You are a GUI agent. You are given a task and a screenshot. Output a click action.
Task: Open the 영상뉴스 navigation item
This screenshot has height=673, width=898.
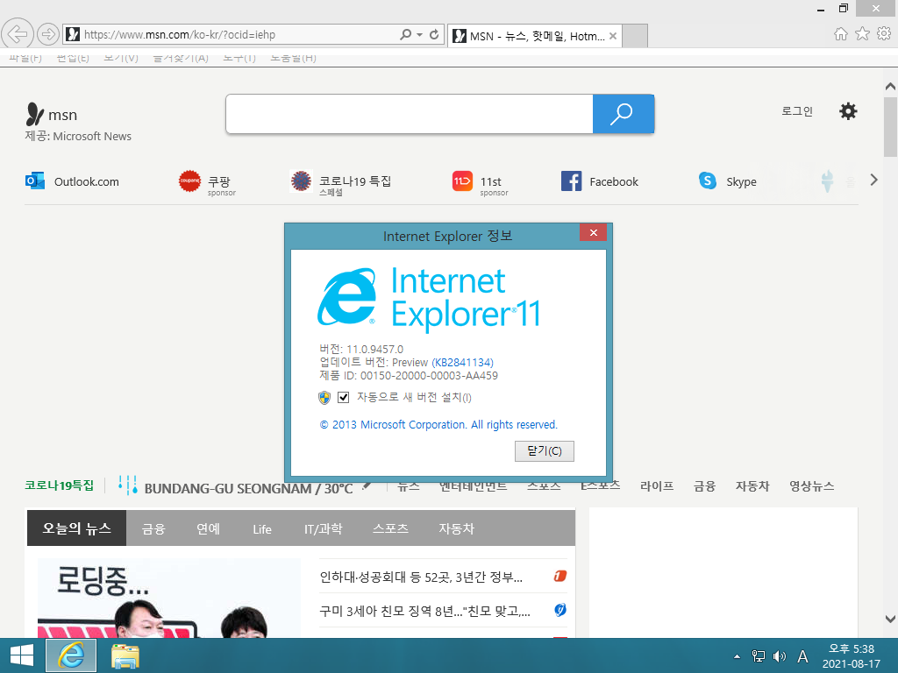pyautogui.click(x=811, y=485)
